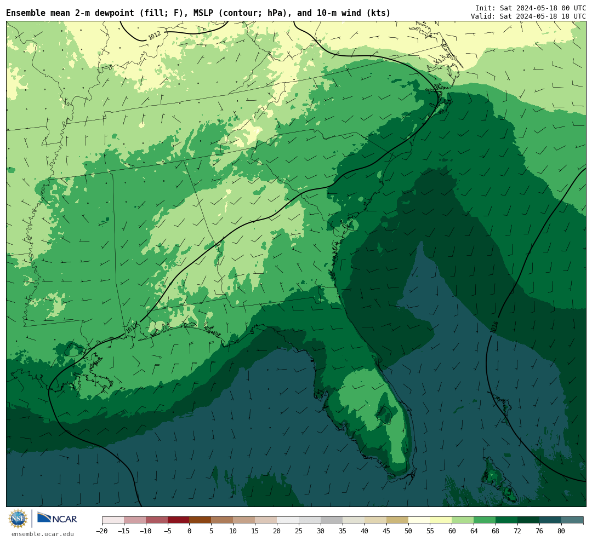Screen dimensions: 592x541
Task: Click the dark red swatch between -5 and 0
Action: [178, 520]
